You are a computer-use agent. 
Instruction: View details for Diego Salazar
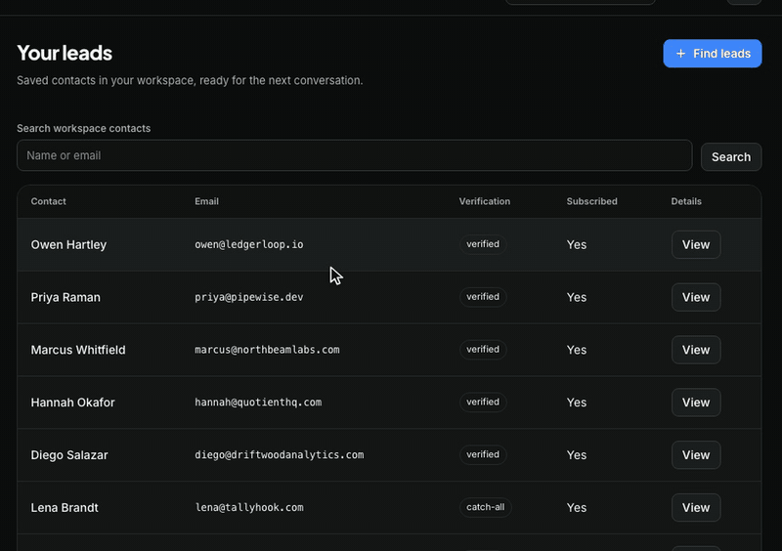pyautogui.click(x=696, y=454)
